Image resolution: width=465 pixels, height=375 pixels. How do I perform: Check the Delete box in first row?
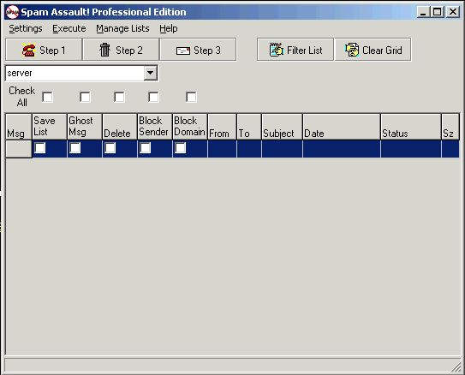[110, 147]
